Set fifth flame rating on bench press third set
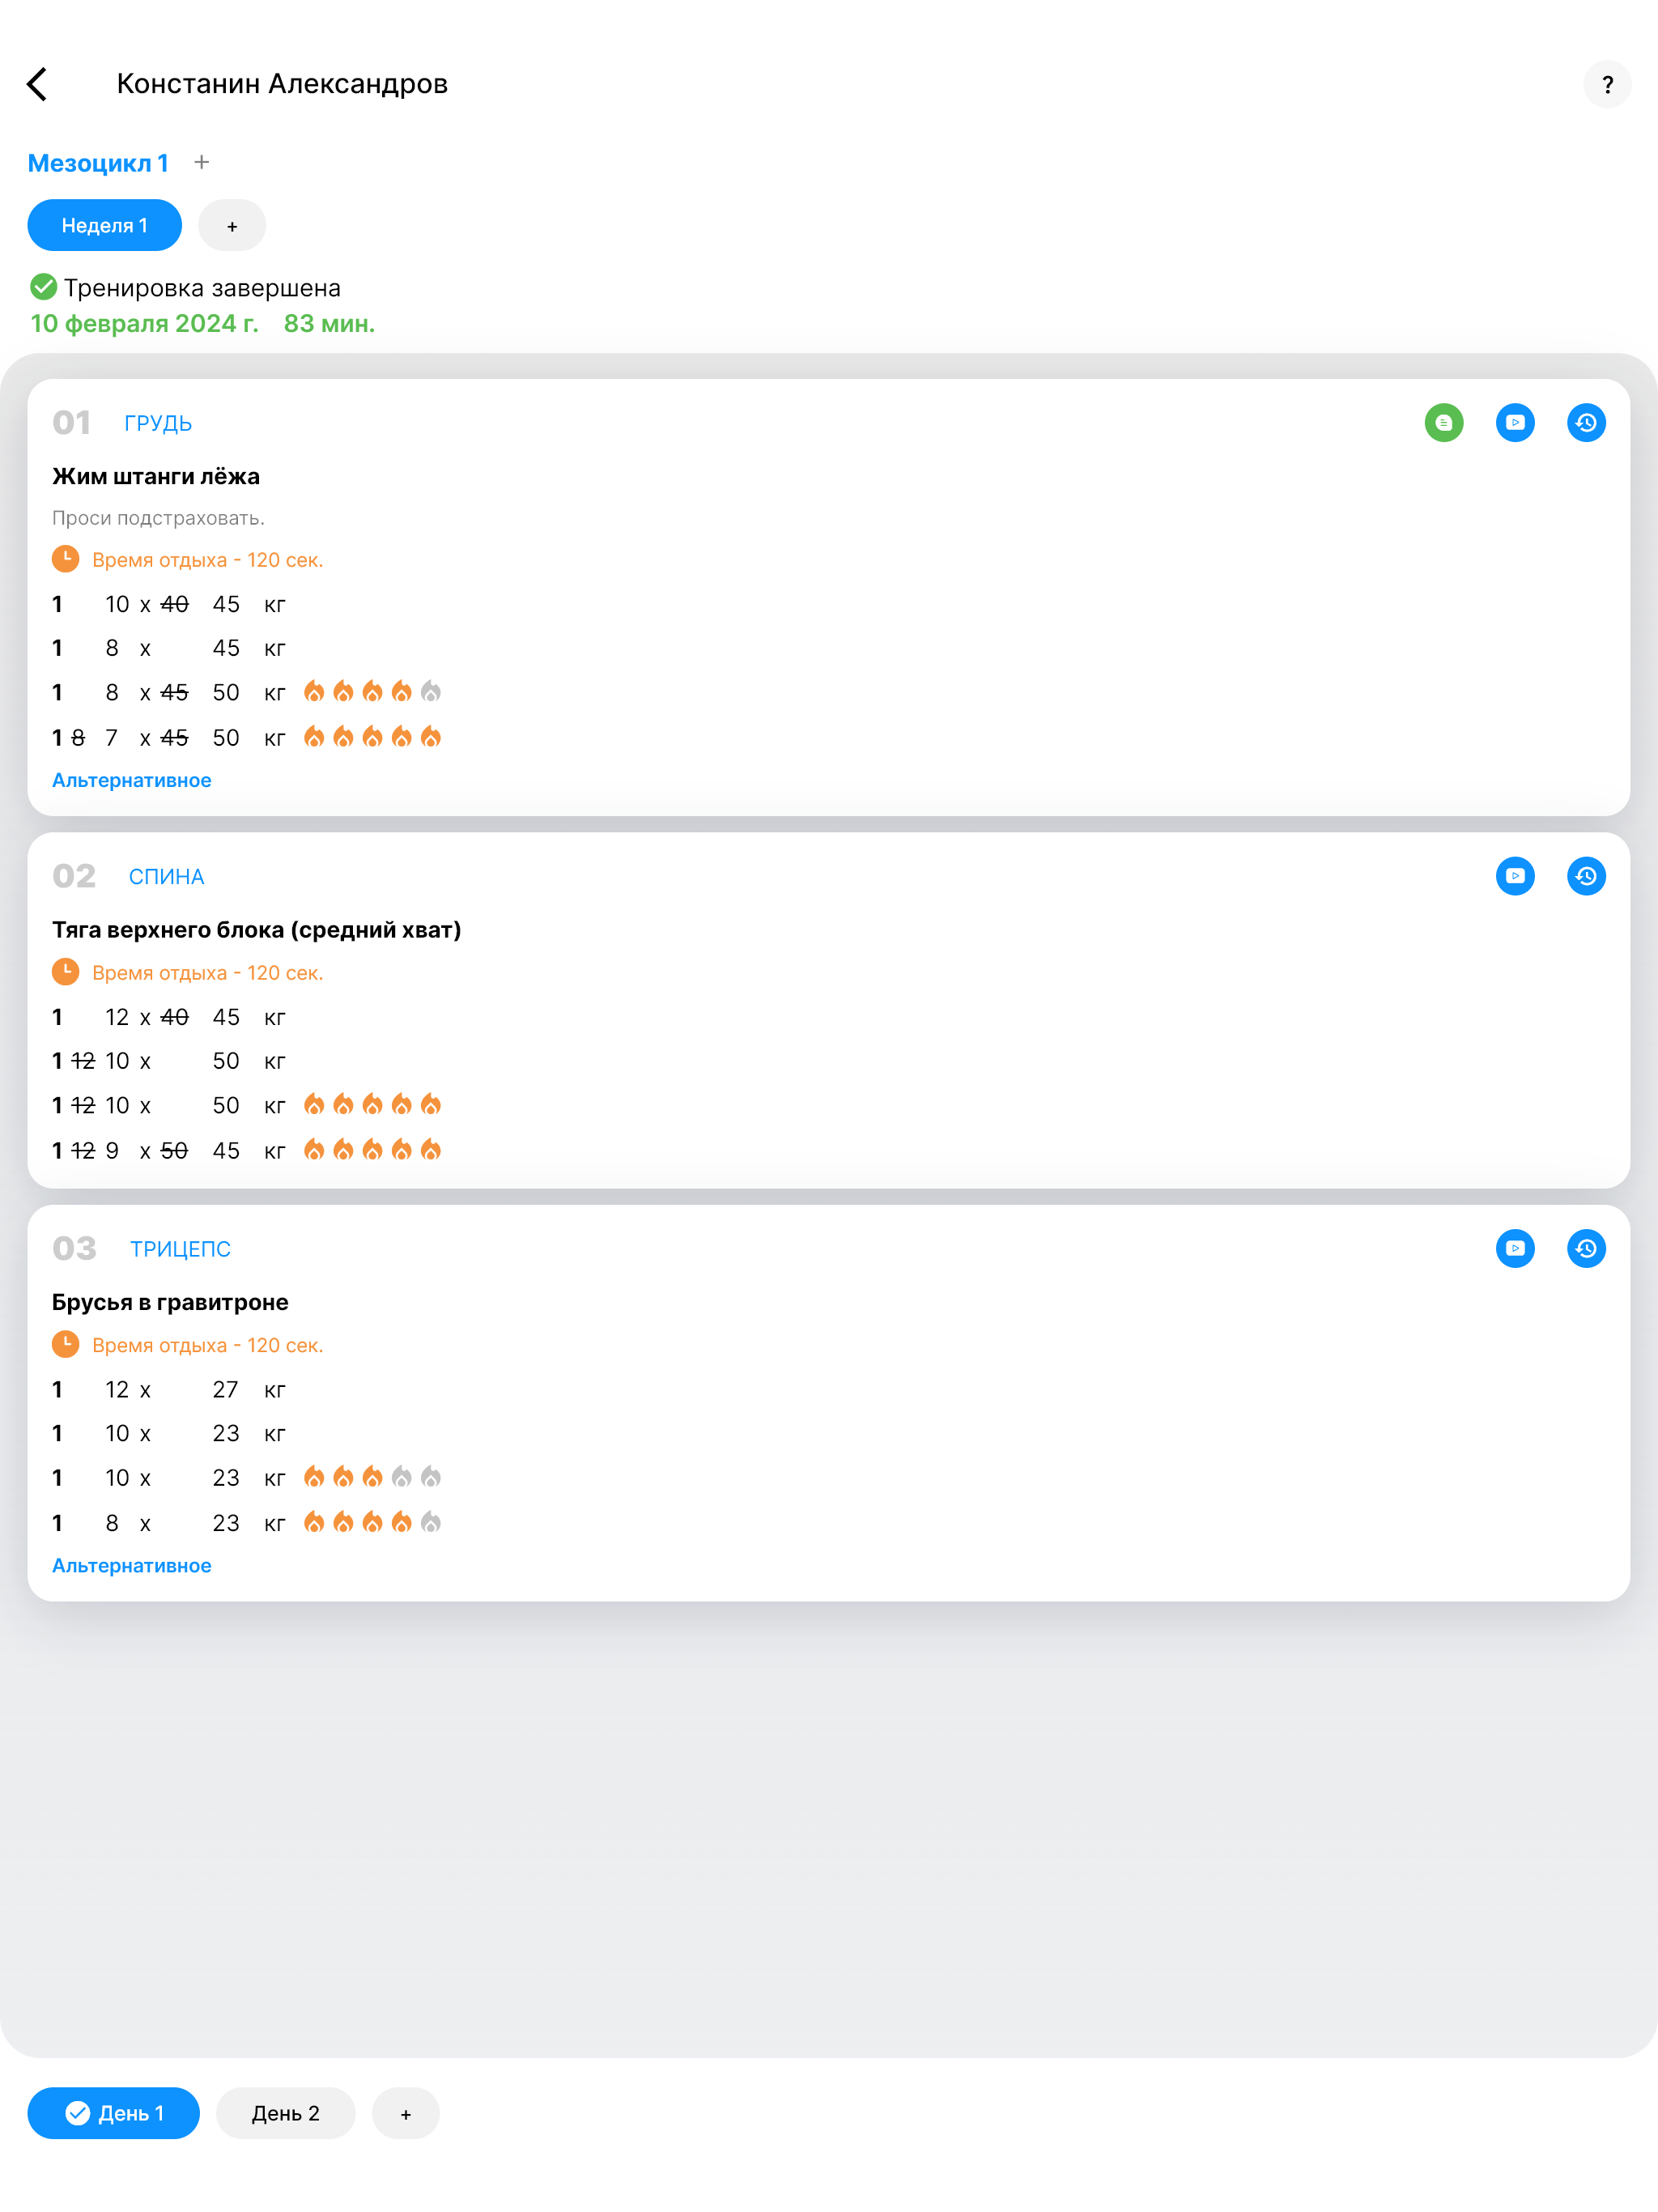Screen dimensions: 1658x2212 431,691
